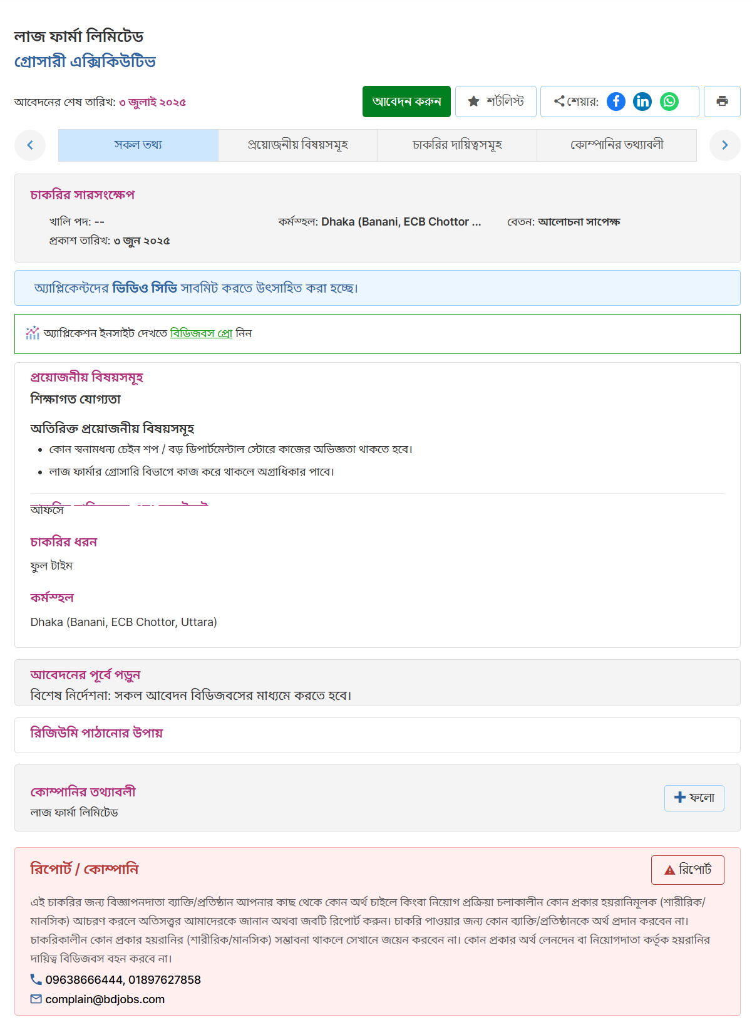Switch to প্রয়োজনীয় বিষয়সমূহ tab

(297, 145)
